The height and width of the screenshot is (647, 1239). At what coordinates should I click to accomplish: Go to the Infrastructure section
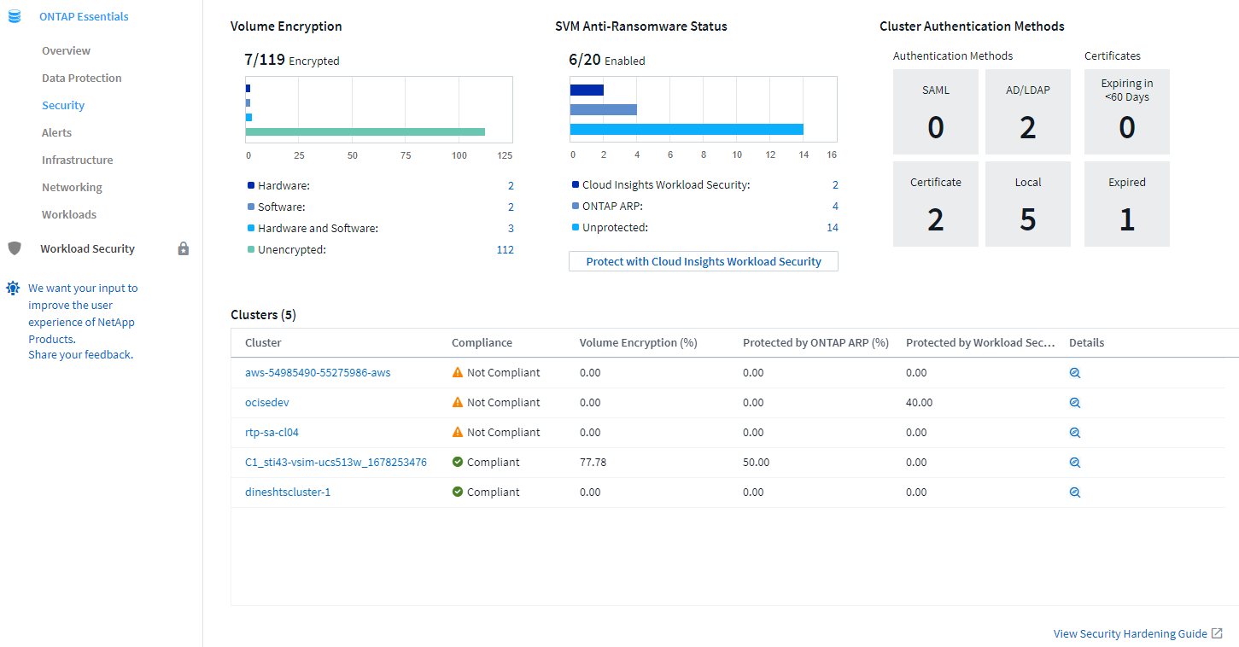(77, 160)
